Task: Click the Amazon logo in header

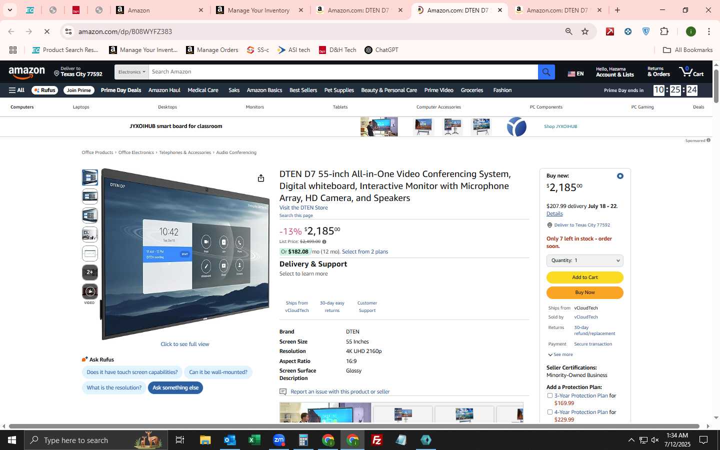Action: (x=27, y=72)
